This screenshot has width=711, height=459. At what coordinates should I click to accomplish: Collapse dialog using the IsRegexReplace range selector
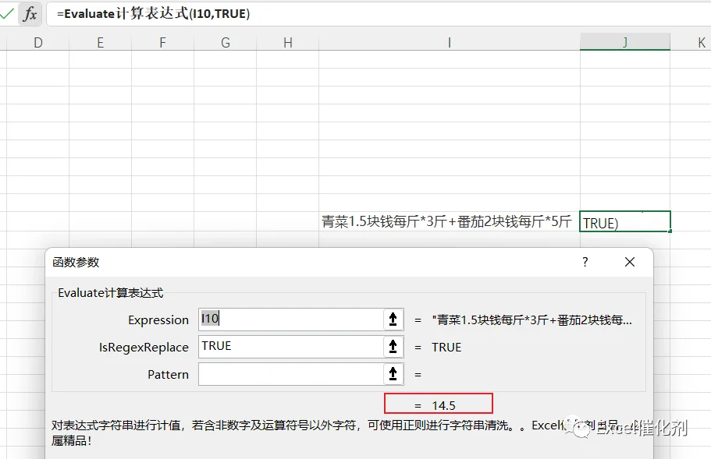pos(393,347)
